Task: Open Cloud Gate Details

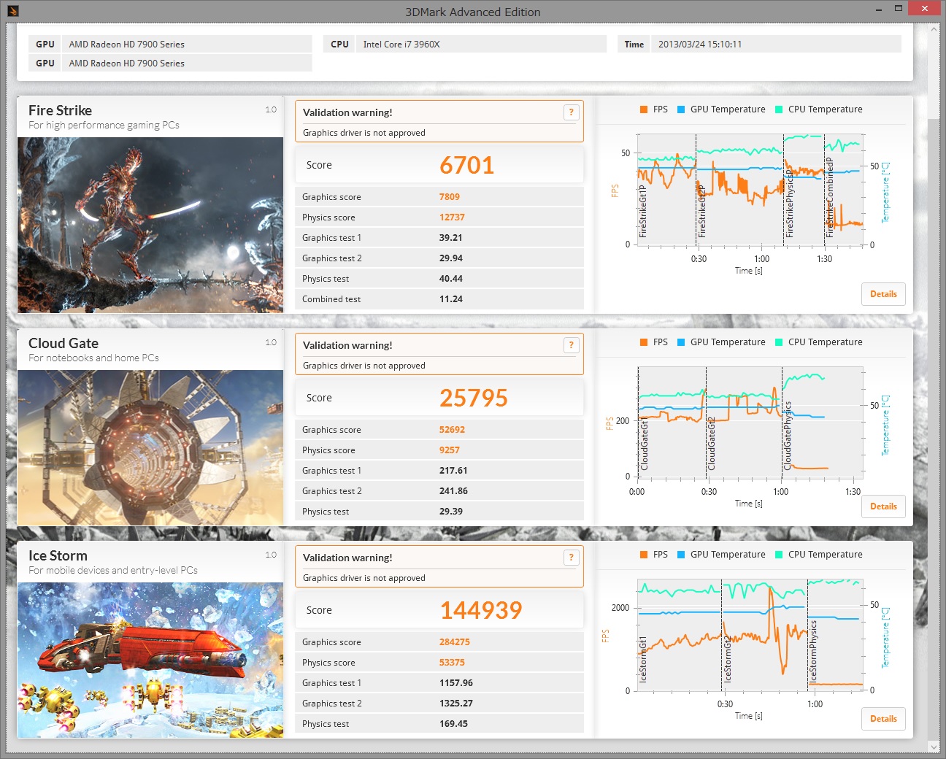Action: [883, 506]
